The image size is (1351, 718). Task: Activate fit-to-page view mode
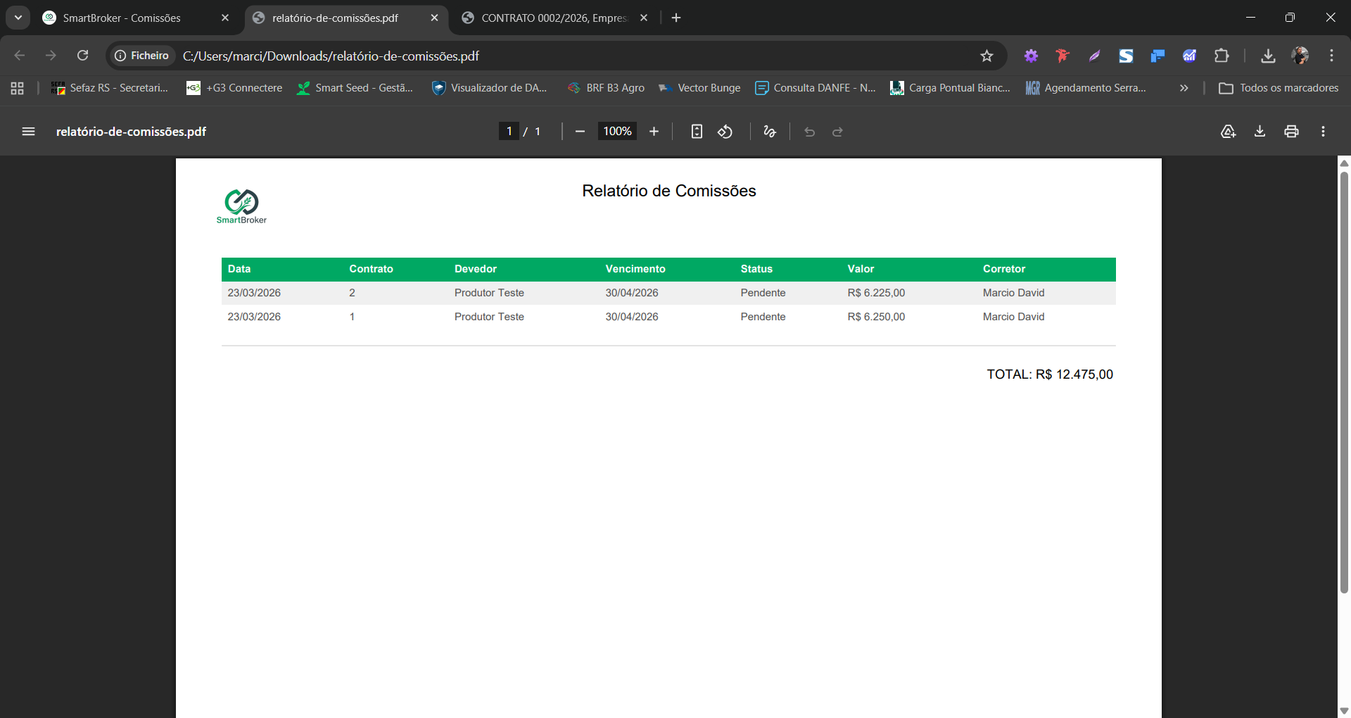tap(697, 132)
